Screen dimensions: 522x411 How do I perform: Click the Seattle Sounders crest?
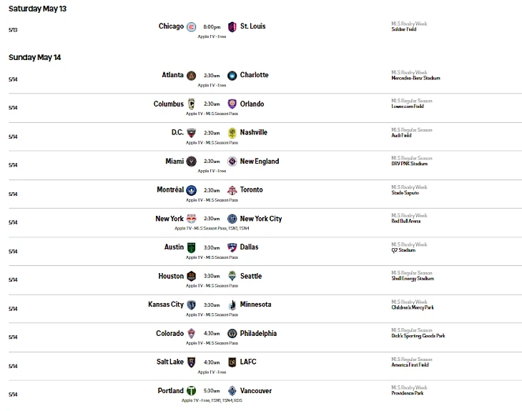[x=232, y=277]
